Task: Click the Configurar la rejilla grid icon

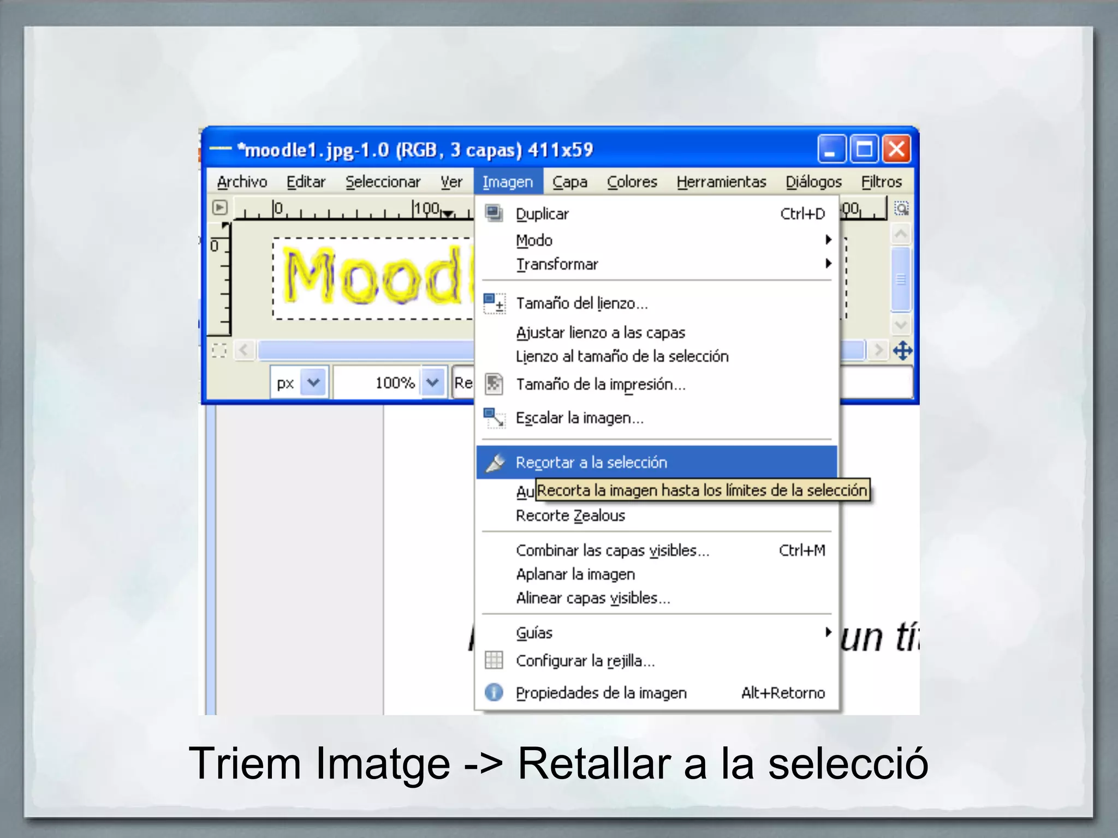Action: coord(494,660)
